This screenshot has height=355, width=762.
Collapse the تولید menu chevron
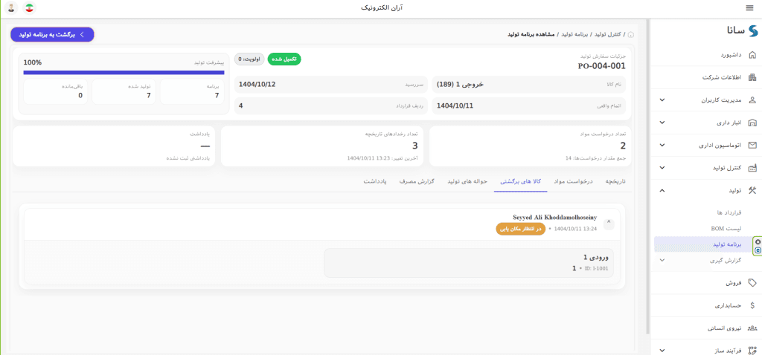point(662,190)
